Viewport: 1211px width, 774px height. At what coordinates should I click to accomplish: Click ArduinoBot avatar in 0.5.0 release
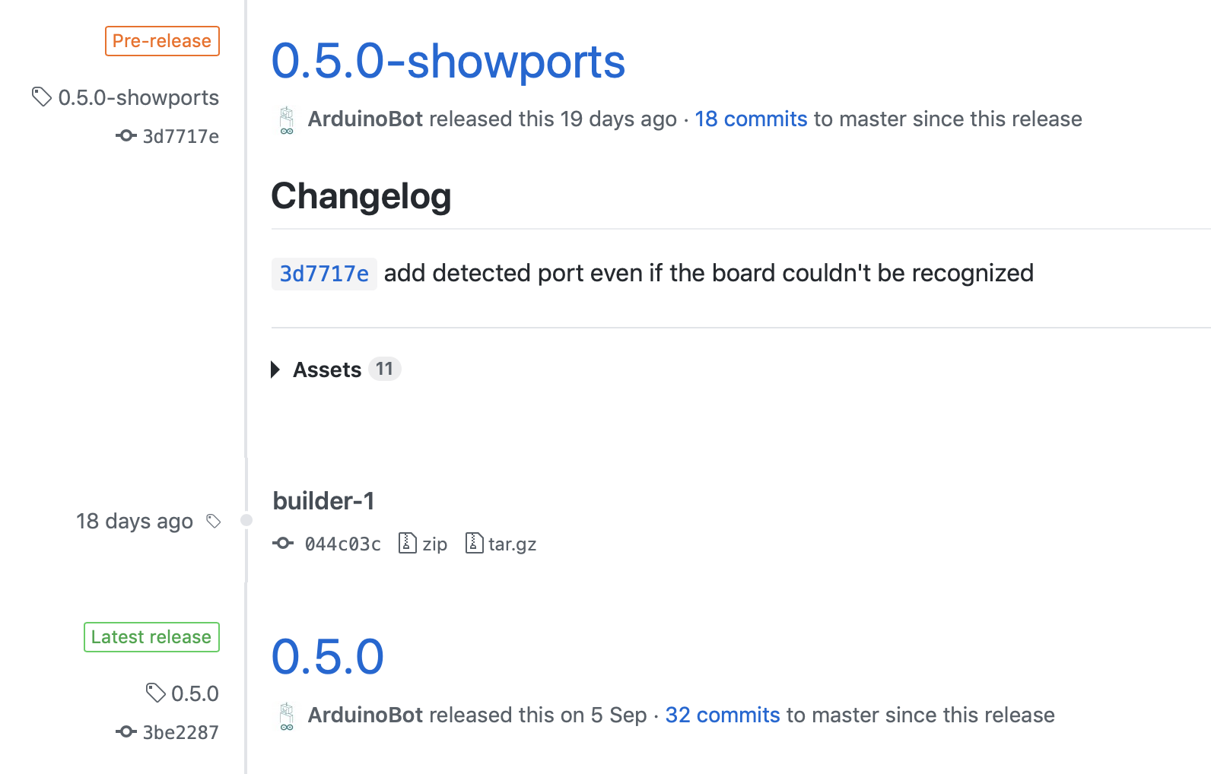click(x=287, y=716)
